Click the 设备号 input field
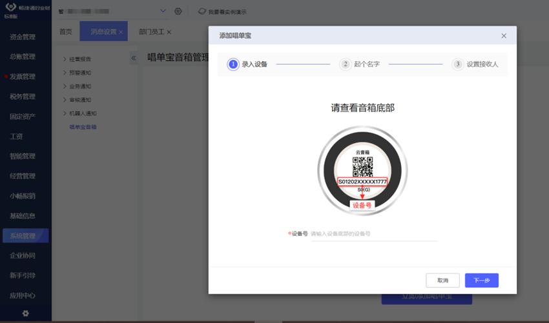 (374, 234)
